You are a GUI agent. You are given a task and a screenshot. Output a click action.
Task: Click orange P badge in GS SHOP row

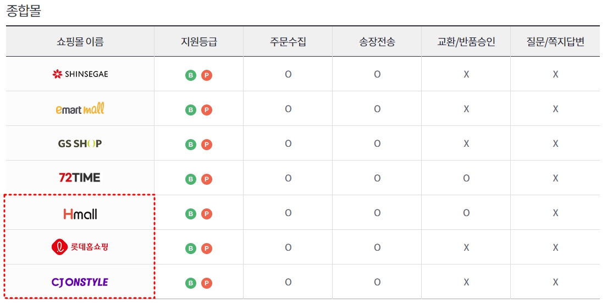tap(207, 145)
